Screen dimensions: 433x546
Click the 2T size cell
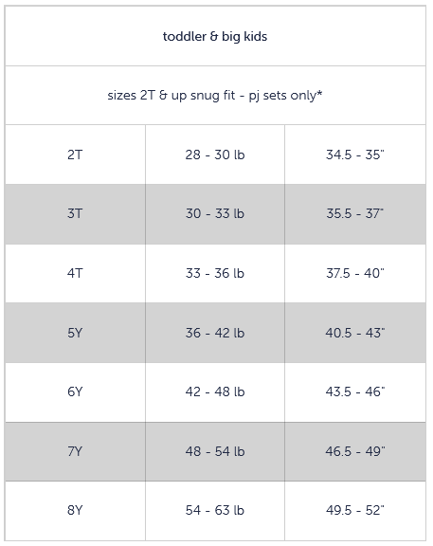(x=75, y=155)
